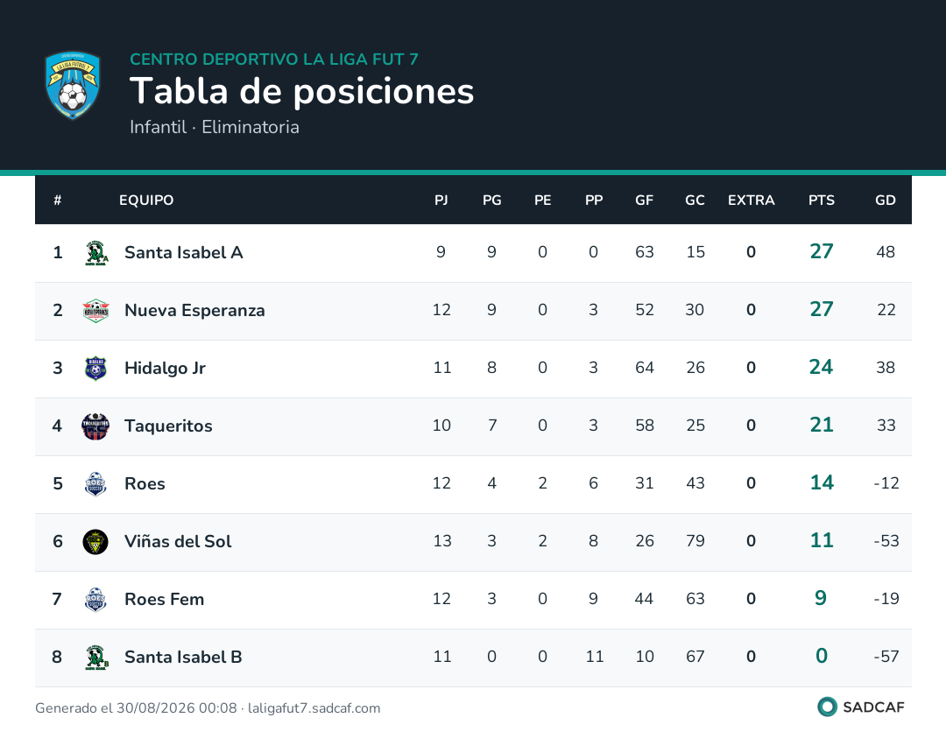Click the Tabla de posiciones title

(x=301, y=92)
